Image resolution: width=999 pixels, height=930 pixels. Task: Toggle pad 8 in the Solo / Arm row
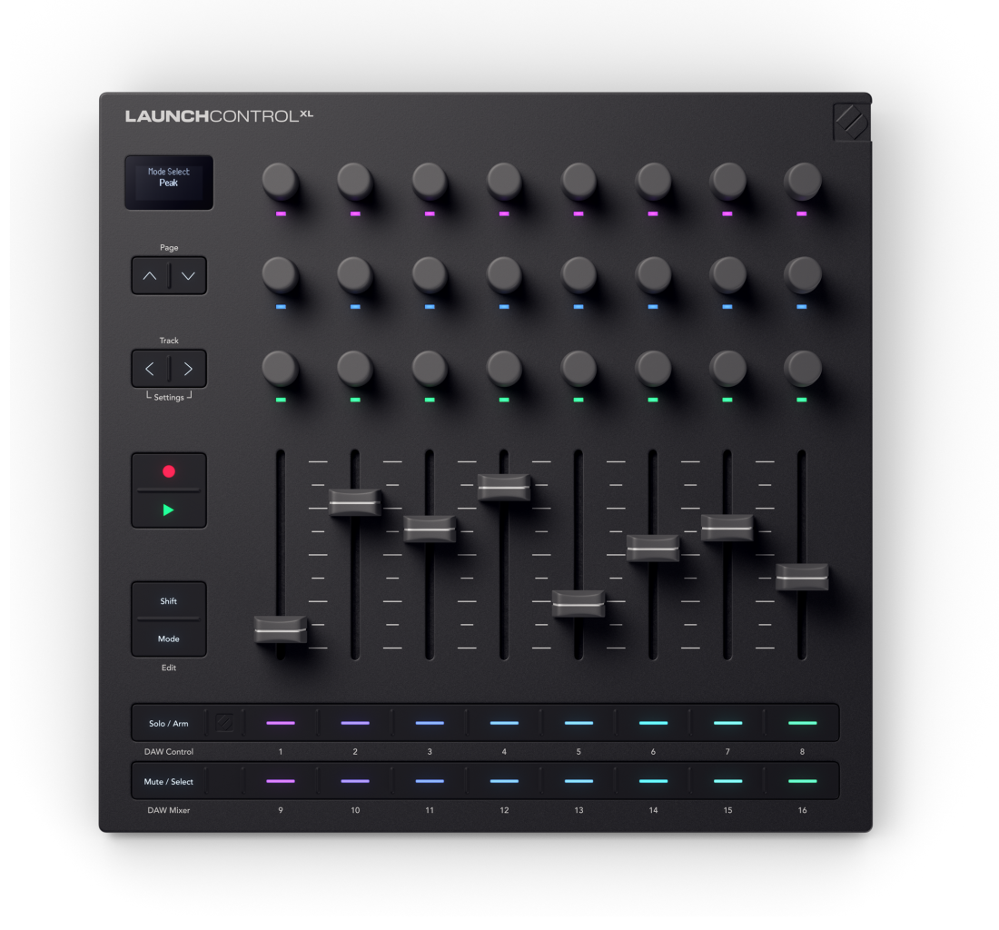click(802, 723)
